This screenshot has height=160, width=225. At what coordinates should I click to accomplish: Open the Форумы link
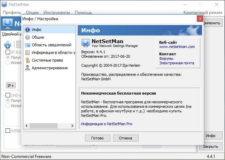(x=166, y=58)
